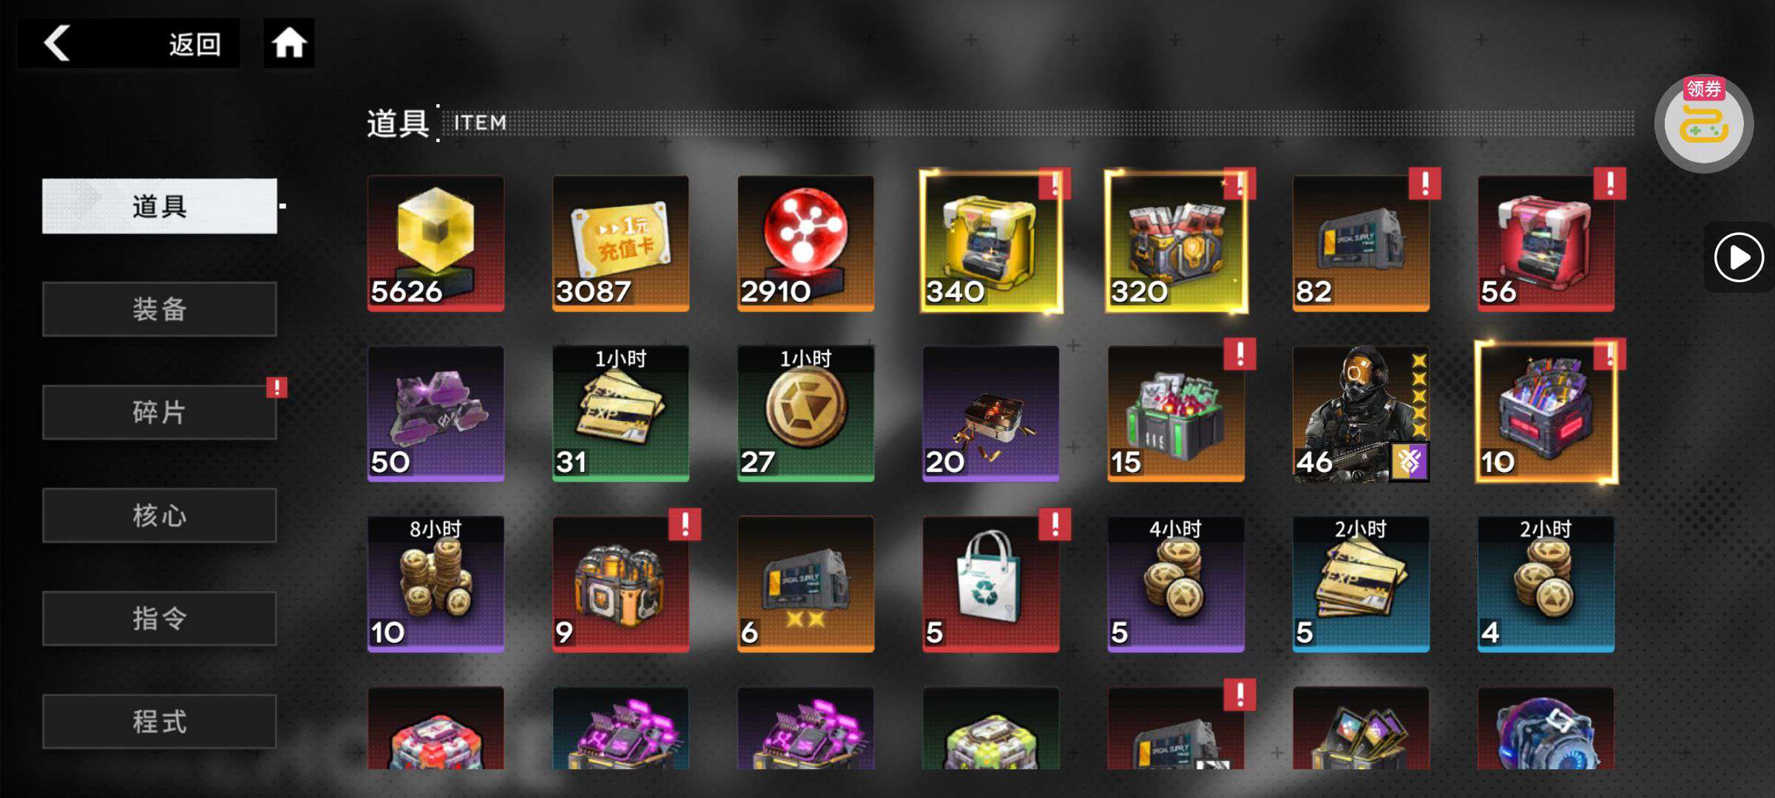Select the soldier character card with 46

1361,414
